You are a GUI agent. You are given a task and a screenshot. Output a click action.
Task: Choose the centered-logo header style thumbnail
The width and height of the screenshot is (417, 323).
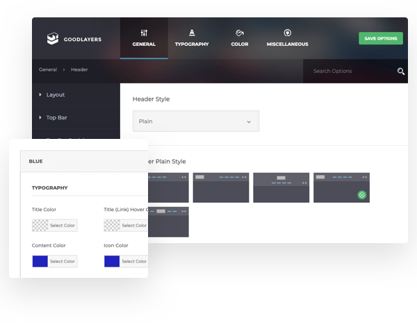(281, 188)
